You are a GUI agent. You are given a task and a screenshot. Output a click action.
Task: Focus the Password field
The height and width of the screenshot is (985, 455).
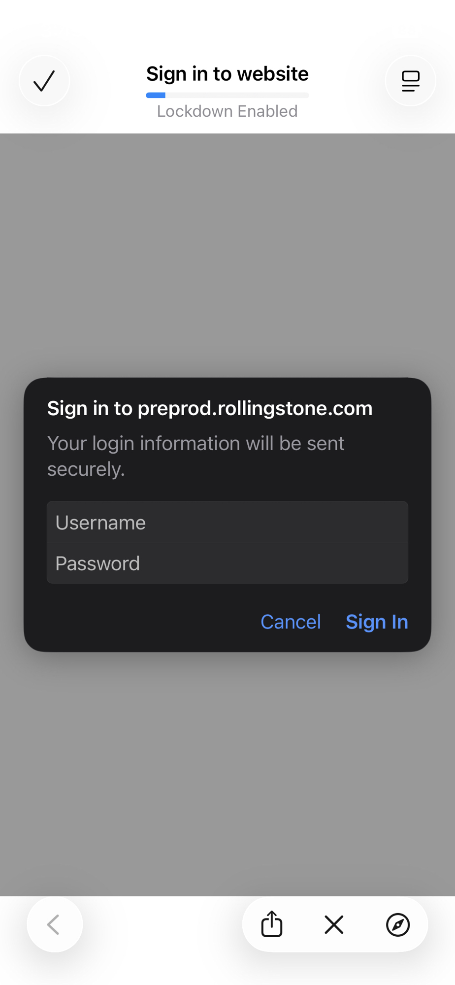[227, 563]
